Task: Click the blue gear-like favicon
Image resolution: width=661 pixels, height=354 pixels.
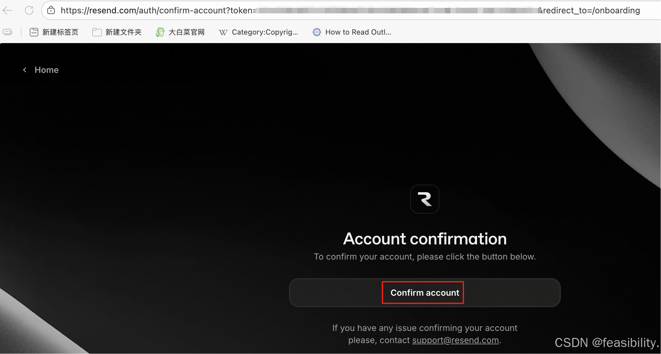Action: (317, 32)
